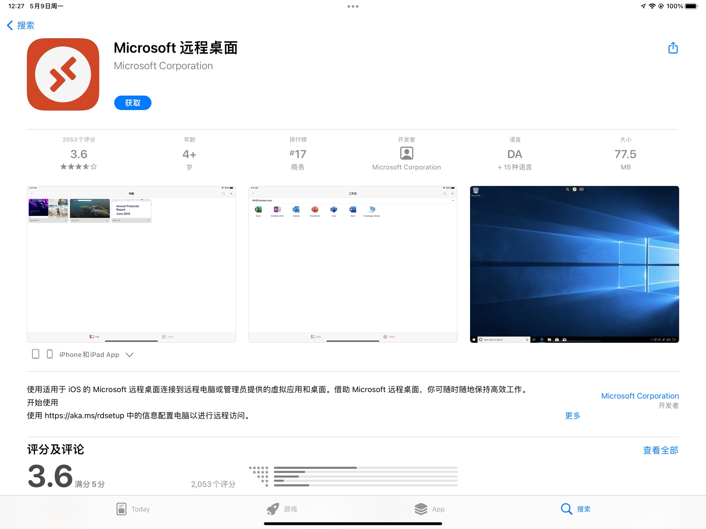Open the 工作区 apps screenshot thumbnail
Viewport: 706px width, 529px height.
click(353, 264)
